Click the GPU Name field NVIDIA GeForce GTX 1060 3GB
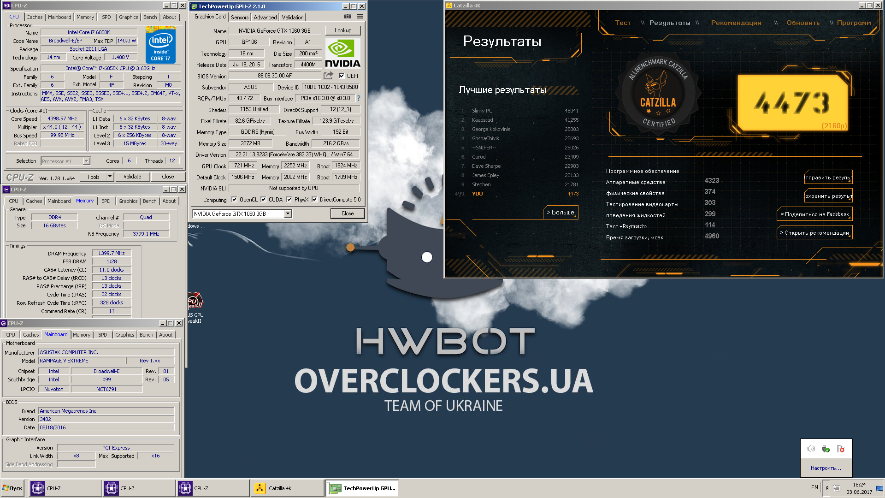Image resolution: width=885 pixels, height=498 pixels. (275, 31)
